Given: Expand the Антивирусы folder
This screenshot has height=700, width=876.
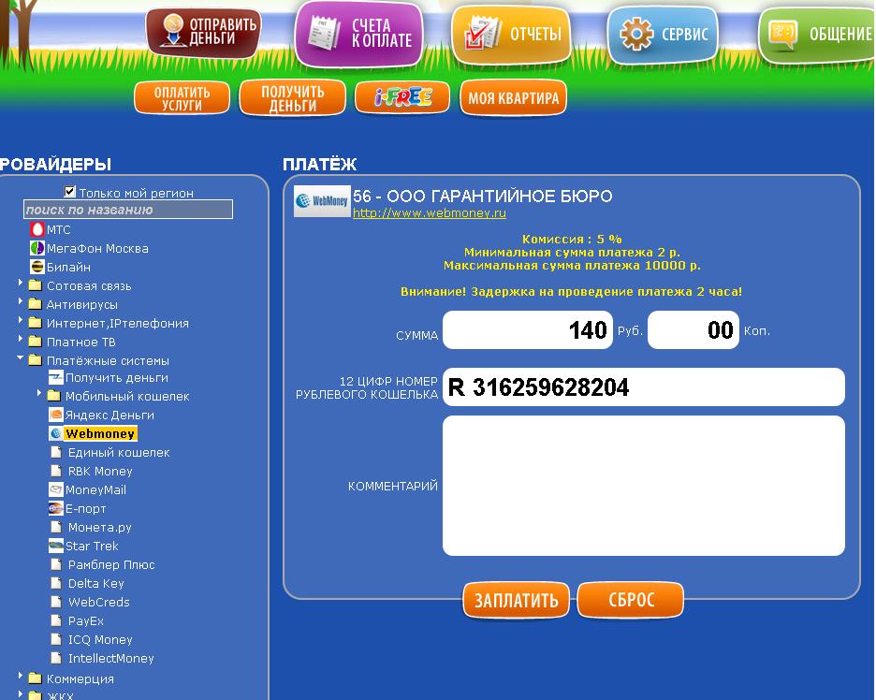Looking at the screenshot, I should coord(20,301).
